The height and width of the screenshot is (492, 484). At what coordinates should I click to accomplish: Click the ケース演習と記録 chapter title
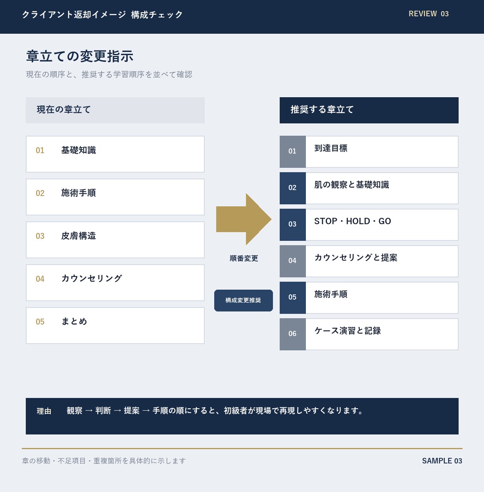point(348,331)
